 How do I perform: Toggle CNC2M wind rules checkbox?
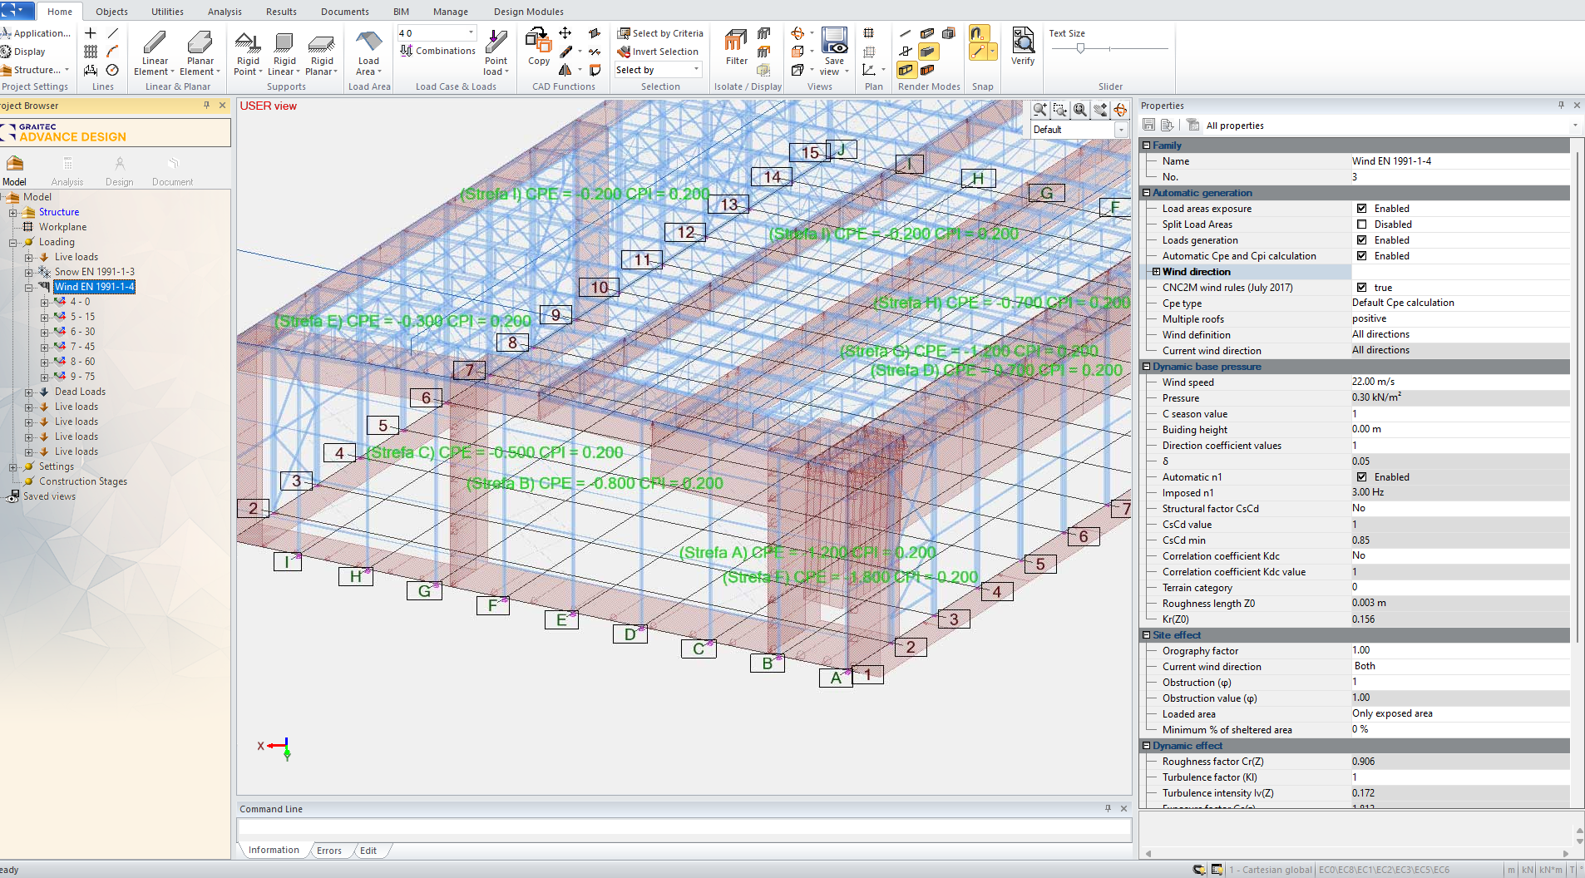coord(1361,288)
